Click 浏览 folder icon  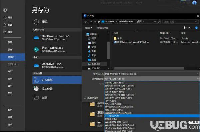pos(36,98)
